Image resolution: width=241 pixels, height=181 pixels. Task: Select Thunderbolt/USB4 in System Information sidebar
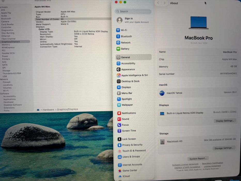(12, 73)
